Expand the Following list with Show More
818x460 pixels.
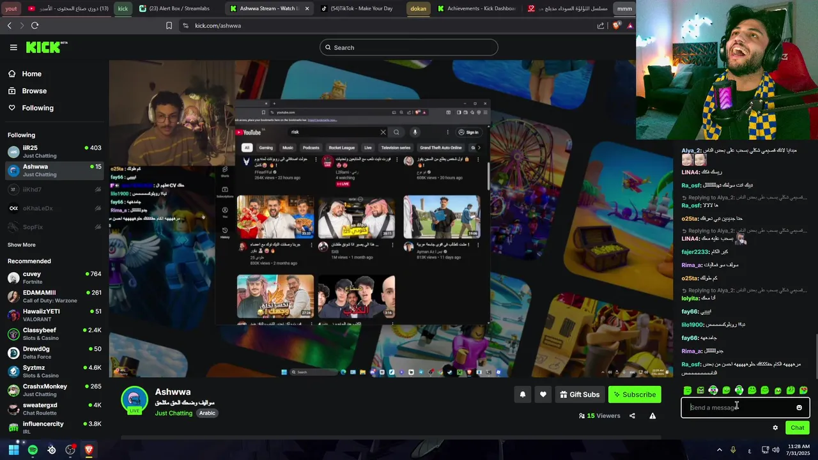tap(21, 245)
